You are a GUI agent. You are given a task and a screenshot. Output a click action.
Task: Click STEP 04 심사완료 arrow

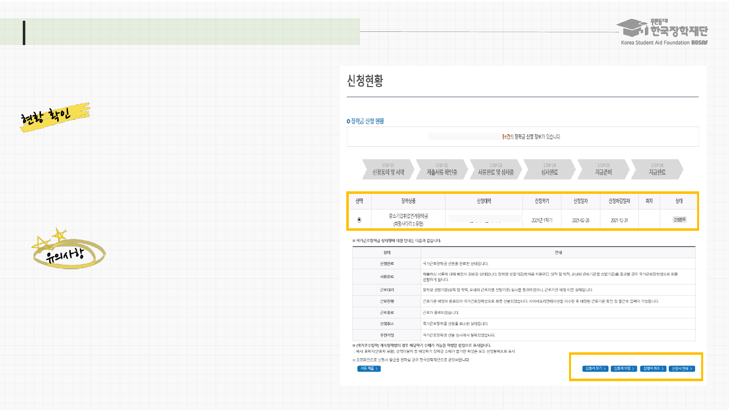point(549,170)
